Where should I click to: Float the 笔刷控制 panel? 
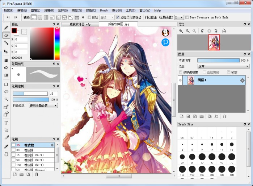tap(54, 86)
